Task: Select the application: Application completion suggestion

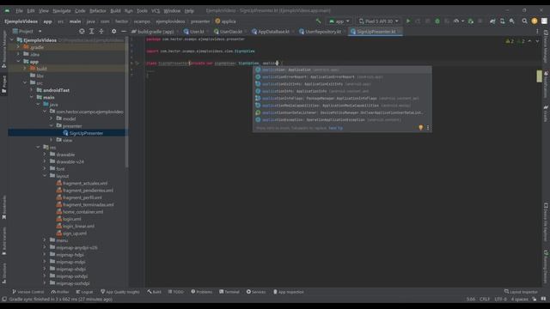Action: [342, 70]
